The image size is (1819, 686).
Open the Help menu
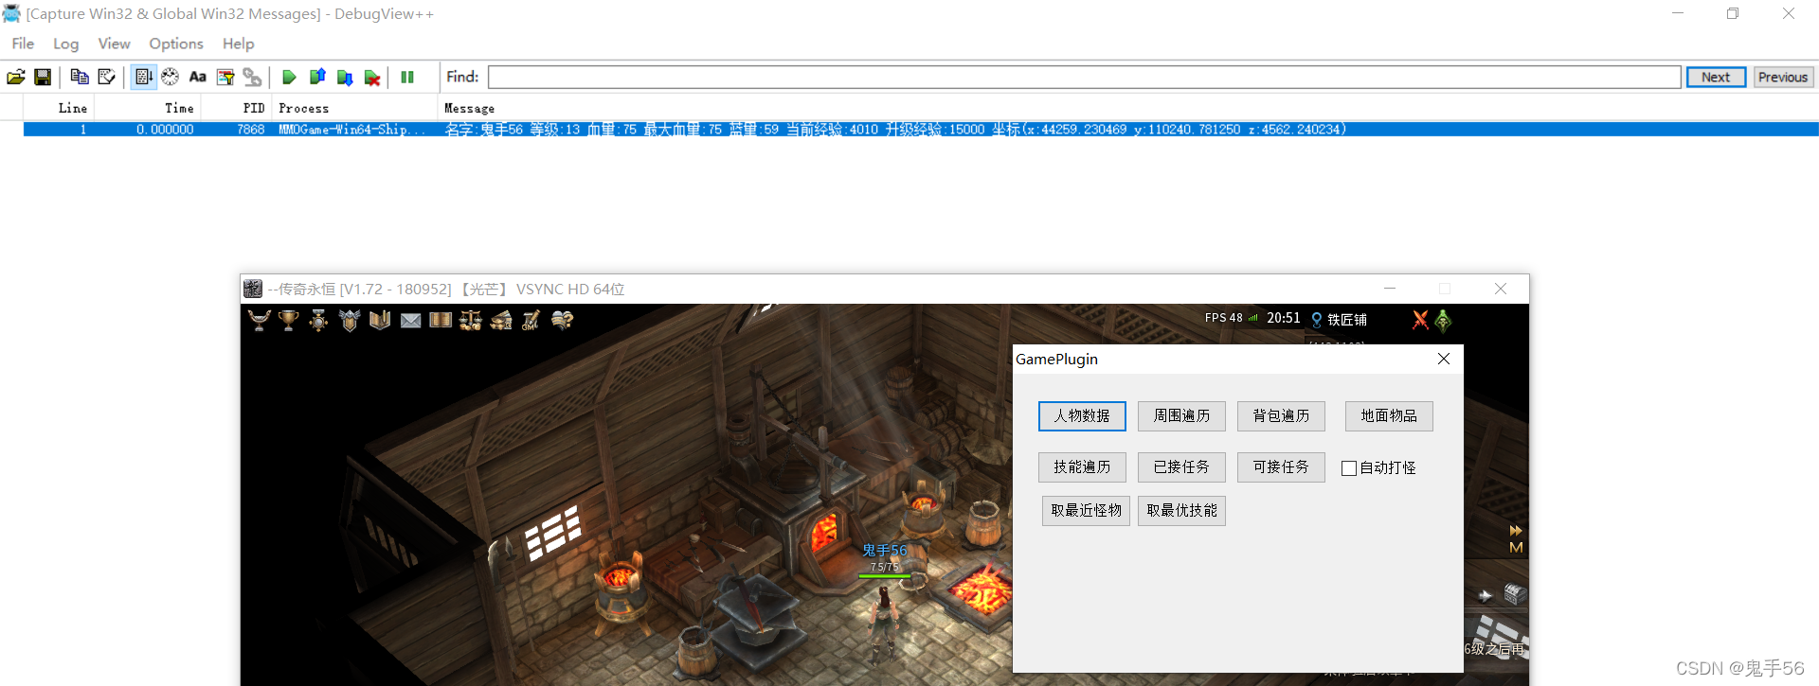pyautogui.click(x=239, y=44)
